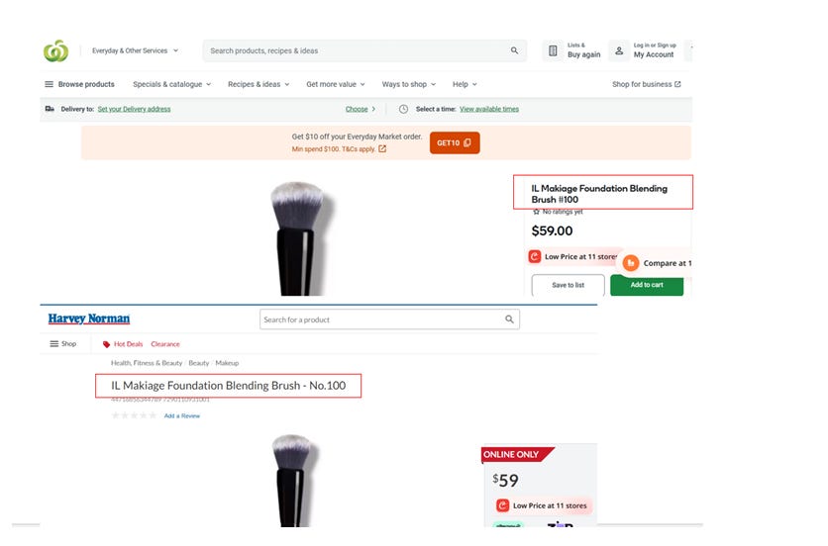Expand Specials & catalogue menu
The image size is (828, 546).
coord(172,84)
